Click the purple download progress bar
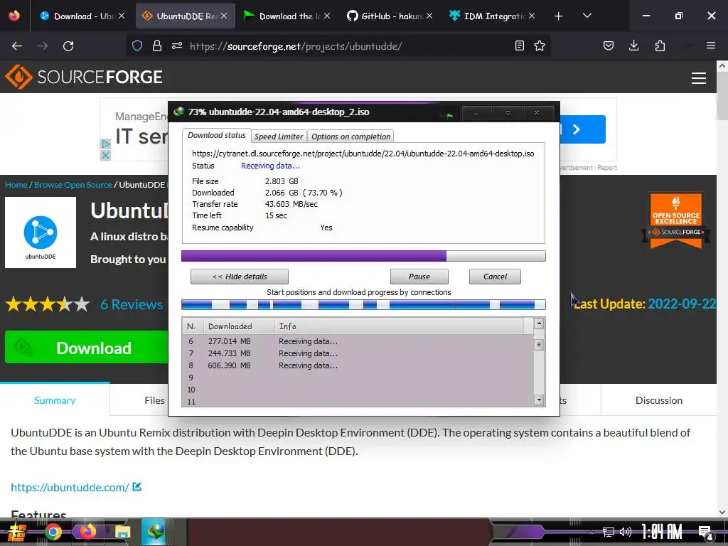This screenshot has width=728, height=546. tap(363, 256)
